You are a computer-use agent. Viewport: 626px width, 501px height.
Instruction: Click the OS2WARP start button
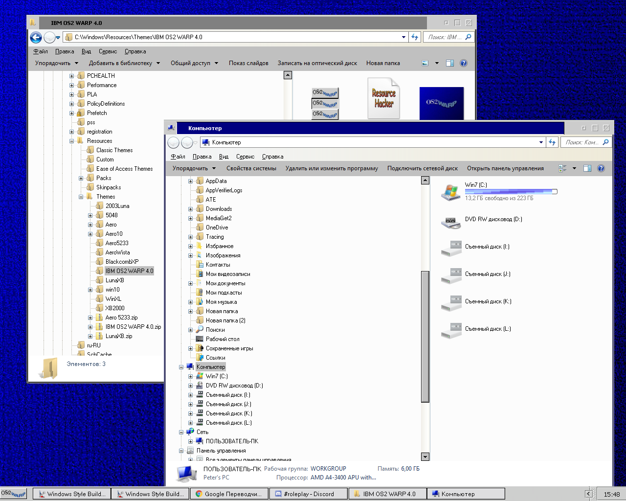pos(12,493)
